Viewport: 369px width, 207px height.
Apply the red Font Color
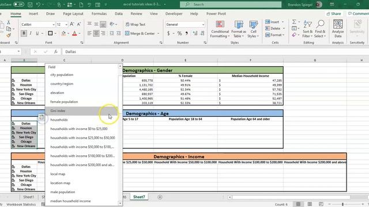[74, 33]
